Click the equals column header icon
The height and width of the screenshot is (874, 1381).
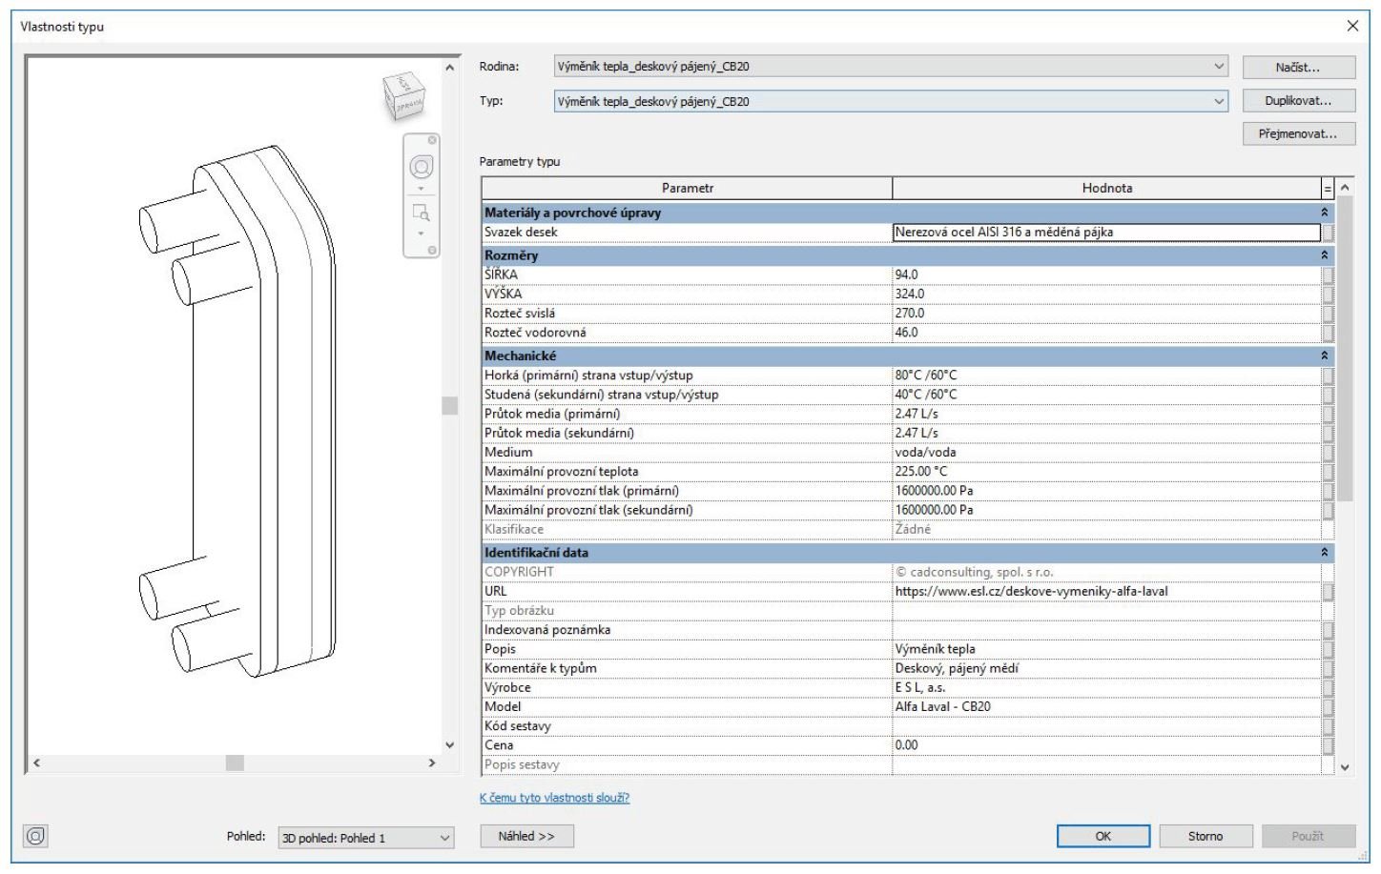[1327, 189]
